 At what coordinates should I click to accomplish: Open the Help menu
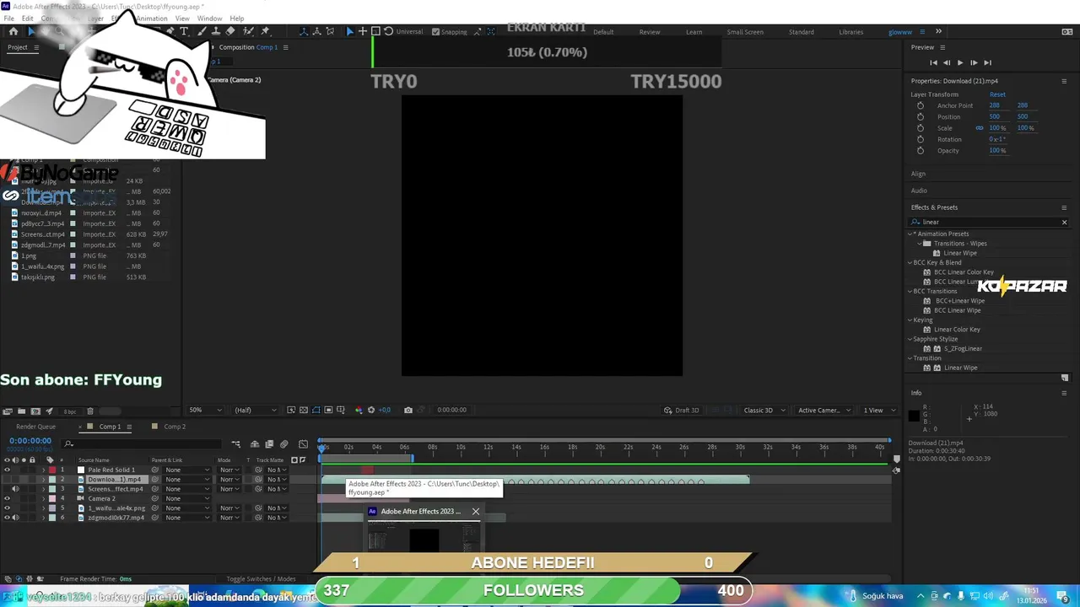tap(237, 18)
